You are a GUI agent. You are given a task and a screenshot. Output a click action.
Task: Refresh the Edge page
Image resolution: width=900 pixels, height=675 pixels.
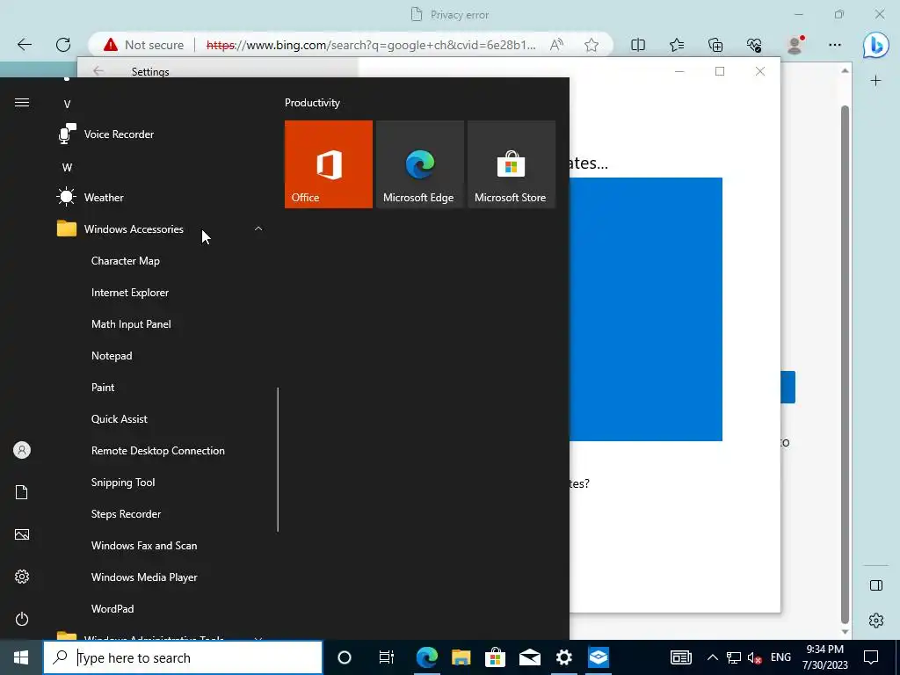click(63, 45)
